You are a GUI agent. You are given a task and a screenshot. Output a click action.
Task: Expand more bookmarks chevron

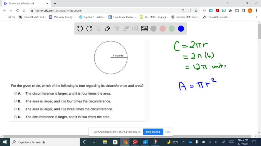point(256,17)
